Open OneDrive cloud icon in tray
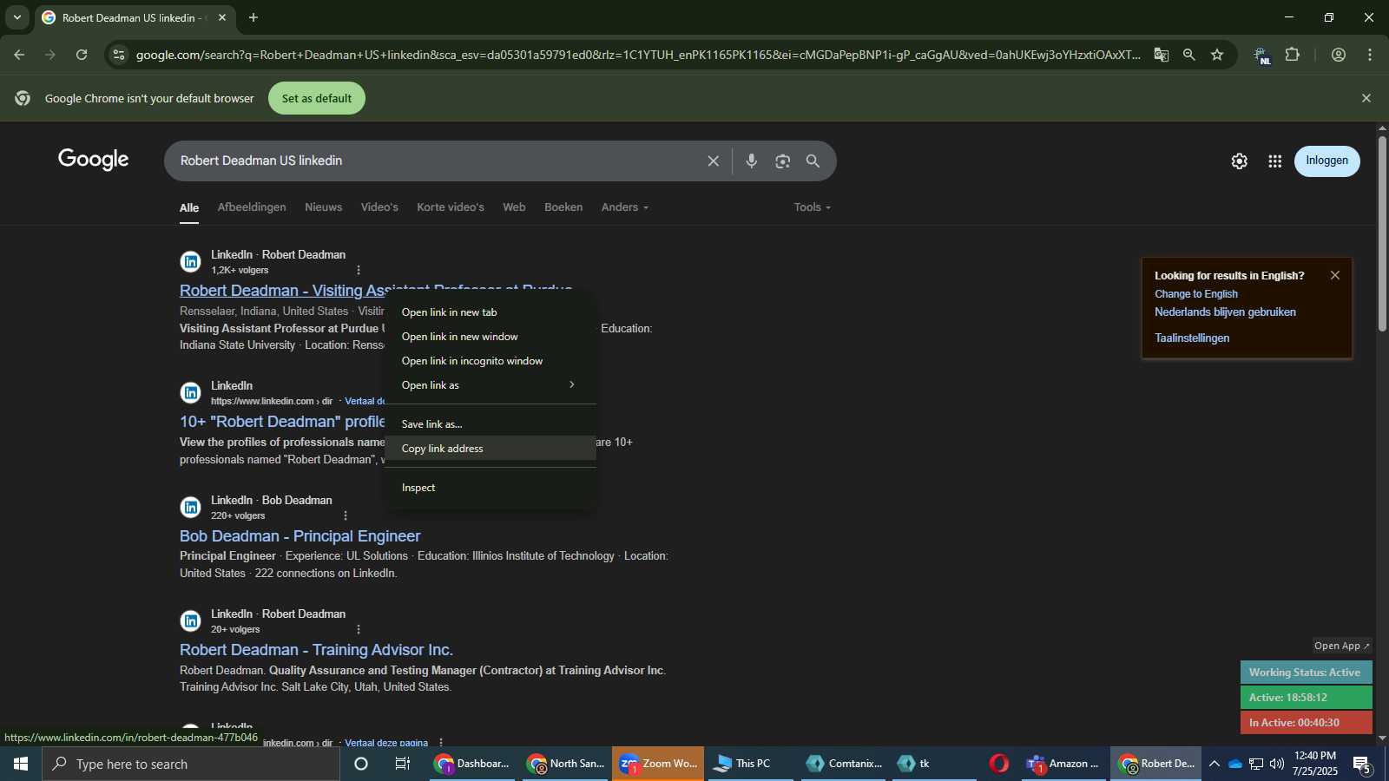1389x781 pixels. pyautogui.click(x=1235, y=764)
